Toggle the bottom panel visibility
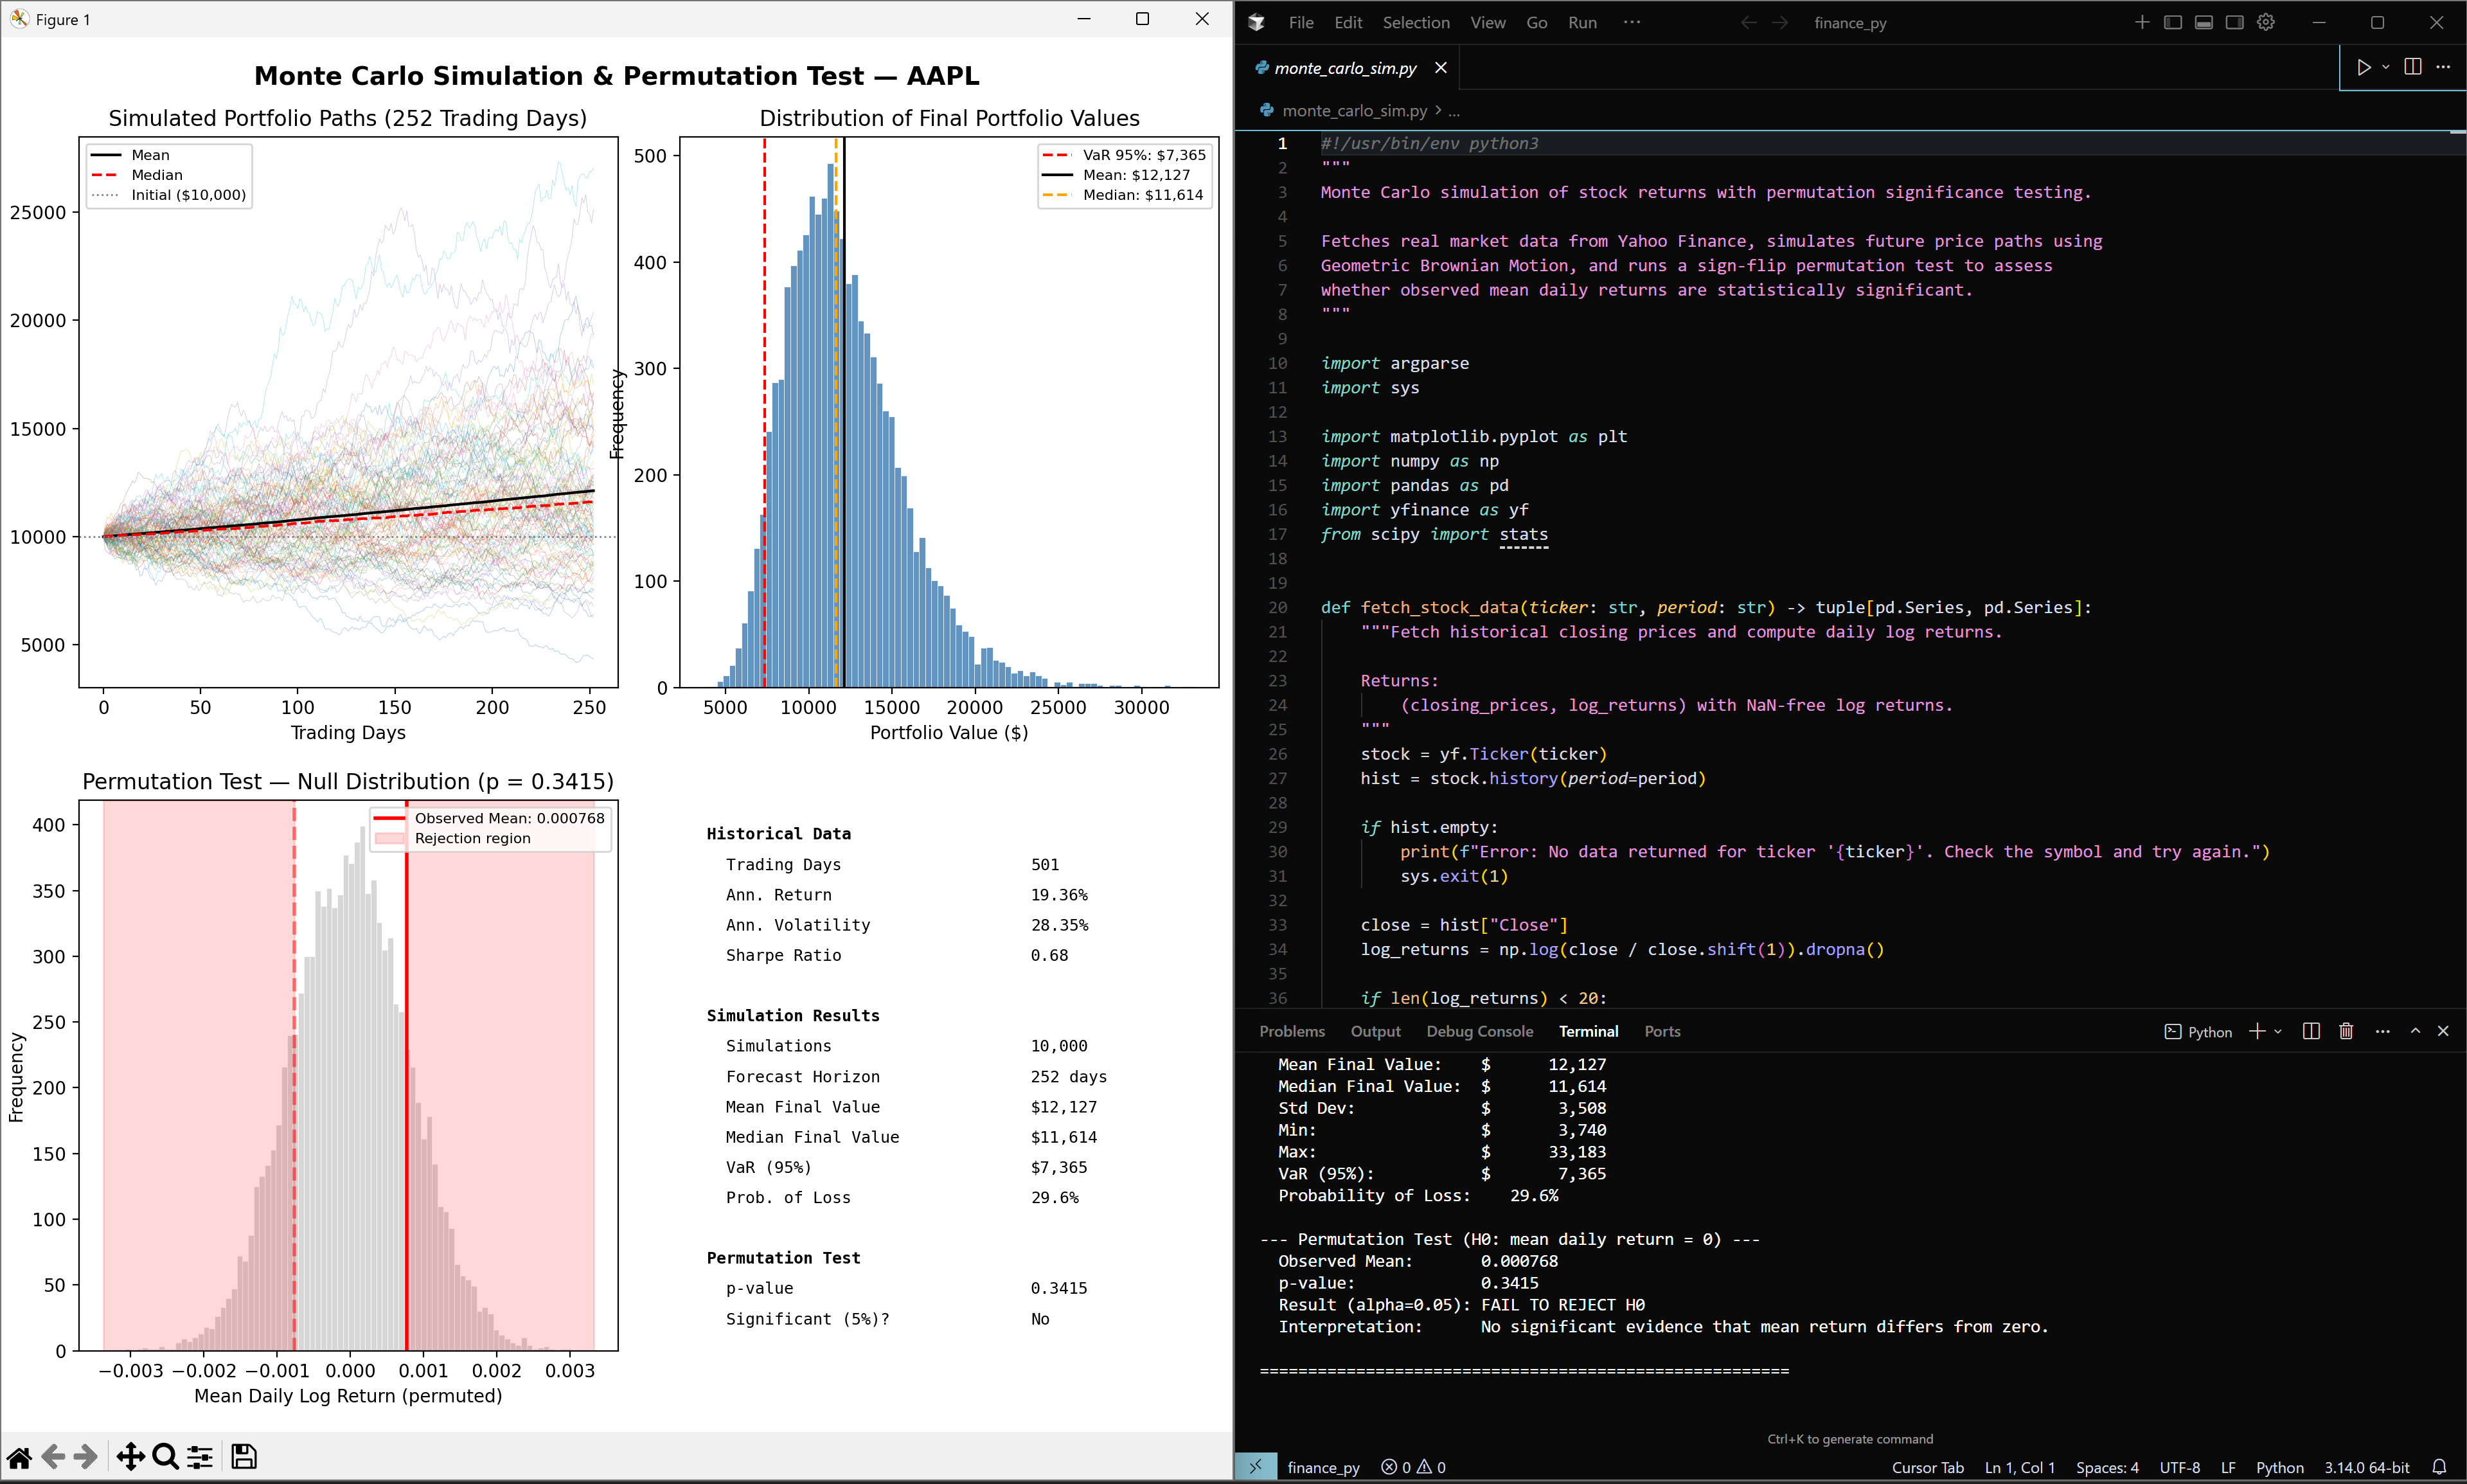The width and height of the screenshot is (2467, 1484). pyautogui.click(x=2204, y=21)
